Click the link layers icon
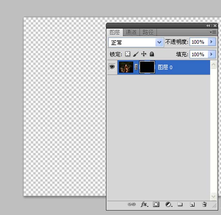221x215 pixels. click(132, 204)
